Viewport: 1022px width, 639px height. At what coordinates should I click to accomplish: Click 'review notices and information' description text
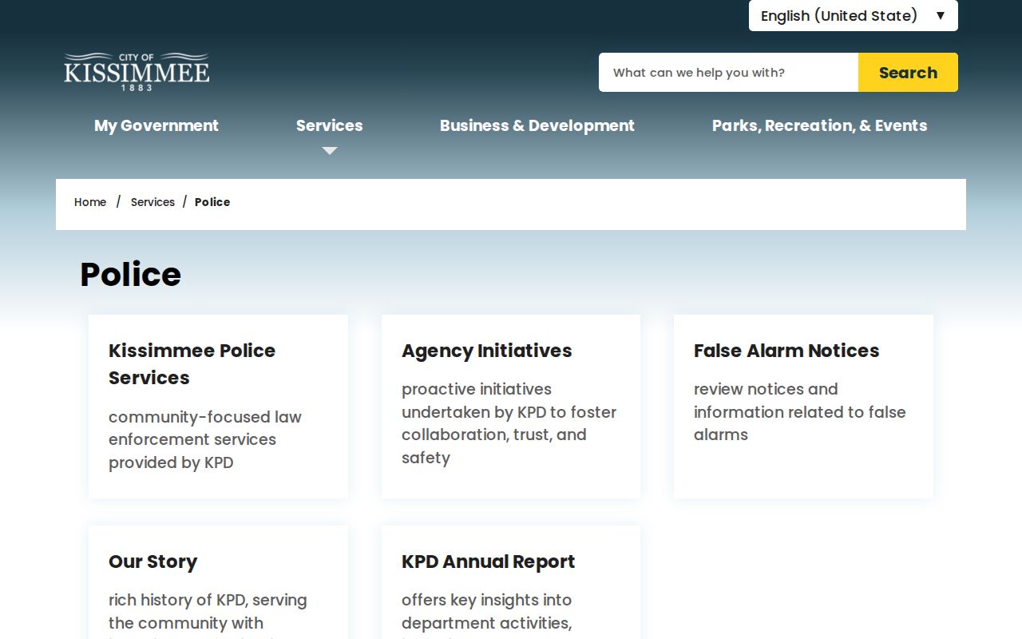[x=799, y=412]
